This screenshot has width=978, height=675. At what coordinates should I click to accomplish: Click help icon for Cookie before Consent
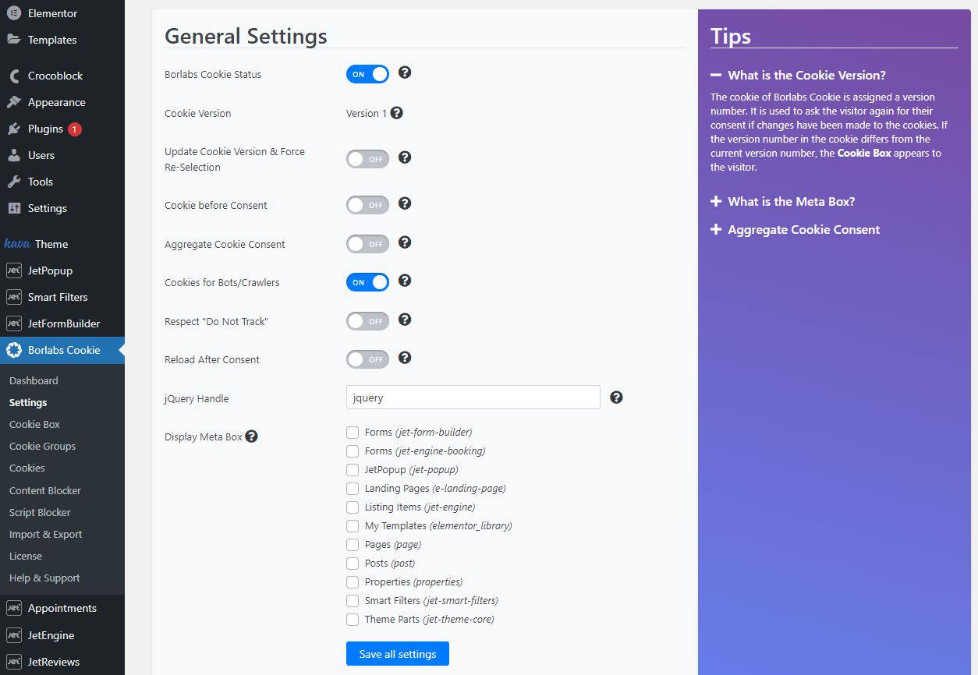[x=405, y=203]
